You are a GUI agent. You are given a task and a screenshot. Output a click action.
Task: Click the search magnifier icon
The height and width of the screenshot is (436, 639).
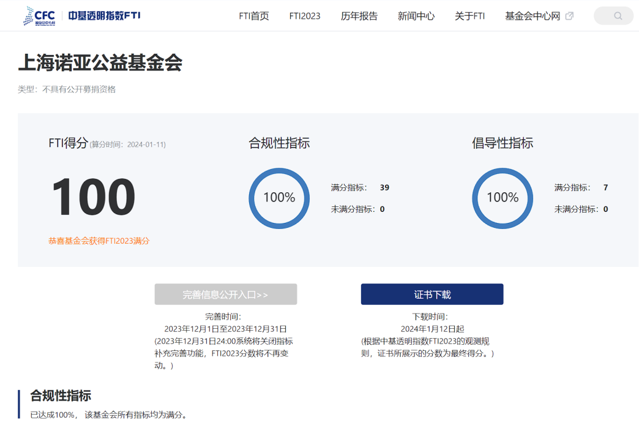pos(618,16)
